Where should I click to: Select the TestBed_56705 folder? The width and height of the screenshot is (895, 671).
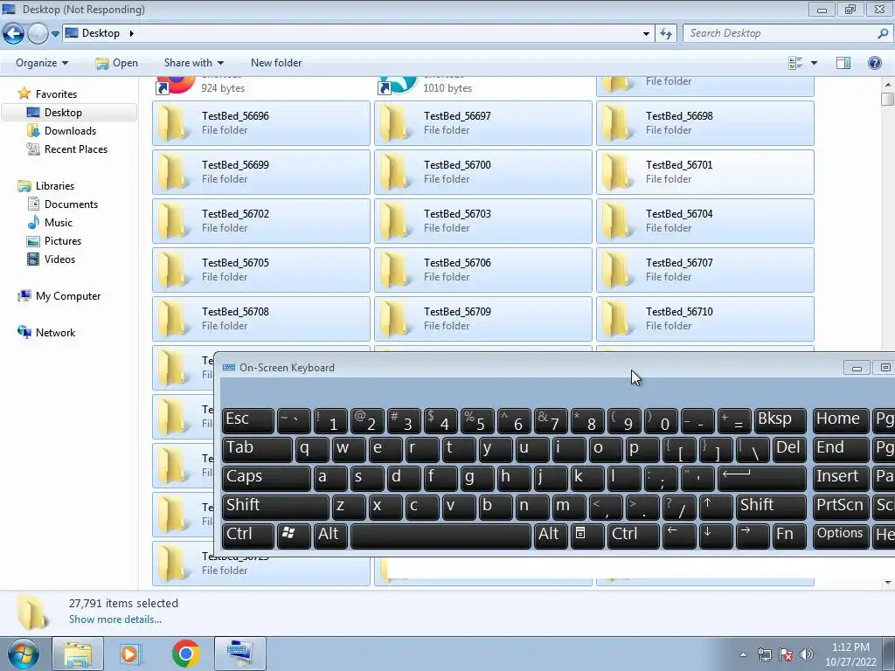(x=260, y=270)
